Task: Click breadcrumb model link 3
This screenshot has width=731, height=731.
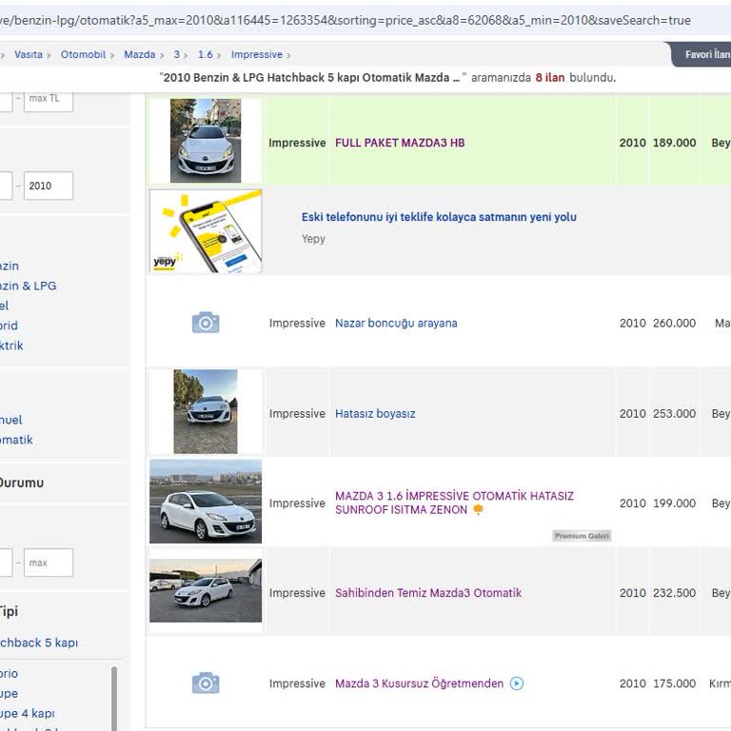Action: click(177, 54)
